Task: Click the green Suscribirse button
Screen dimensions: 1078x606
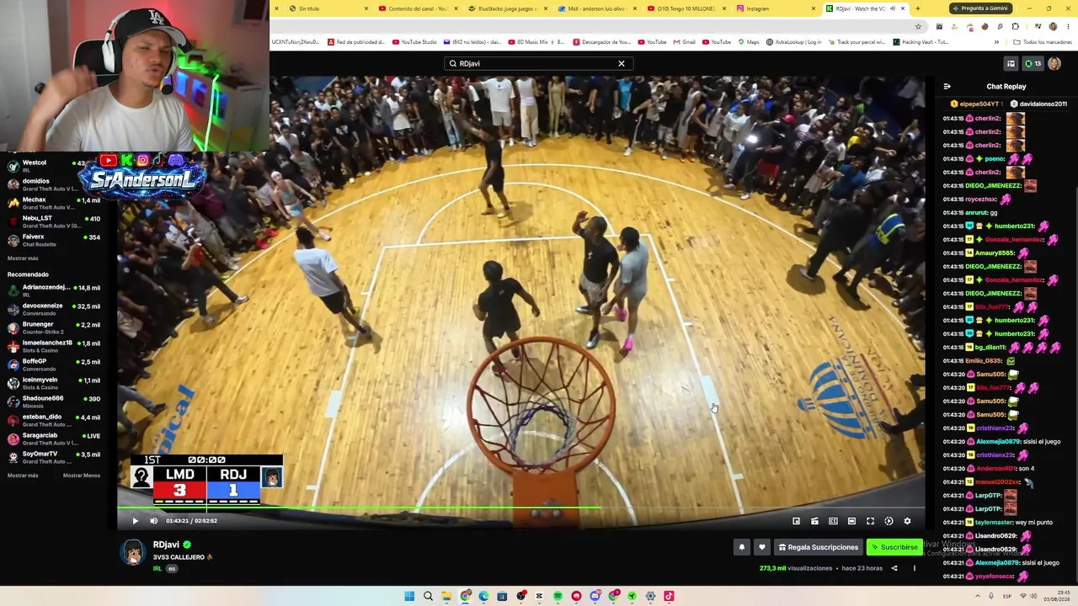Action: (x=894, y=547)
